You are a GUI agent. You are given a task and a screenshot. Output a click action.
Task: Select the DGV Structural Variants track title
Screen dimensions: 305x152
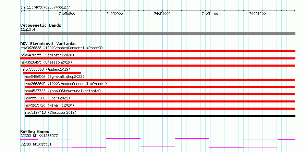coord(48,44)
